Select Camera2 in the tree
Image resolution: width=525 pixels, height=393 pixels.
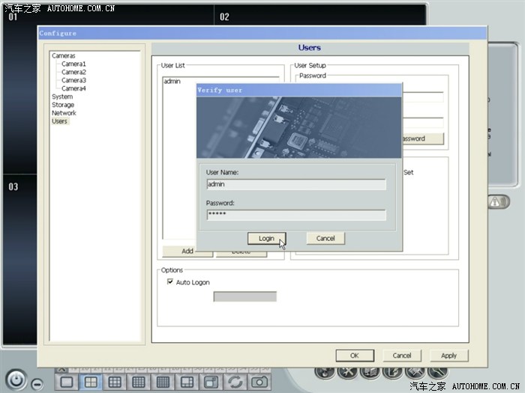(73, 72)
